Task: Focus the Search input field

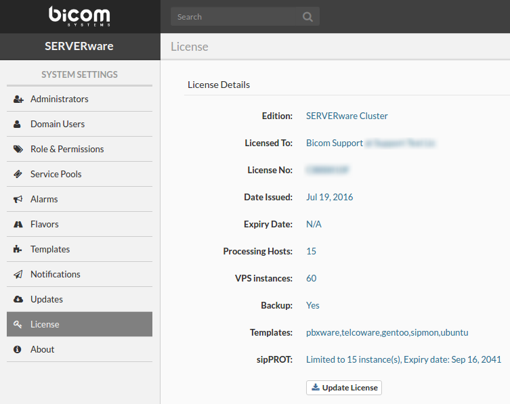Action: pyautogui.click(x=234, y=17)
